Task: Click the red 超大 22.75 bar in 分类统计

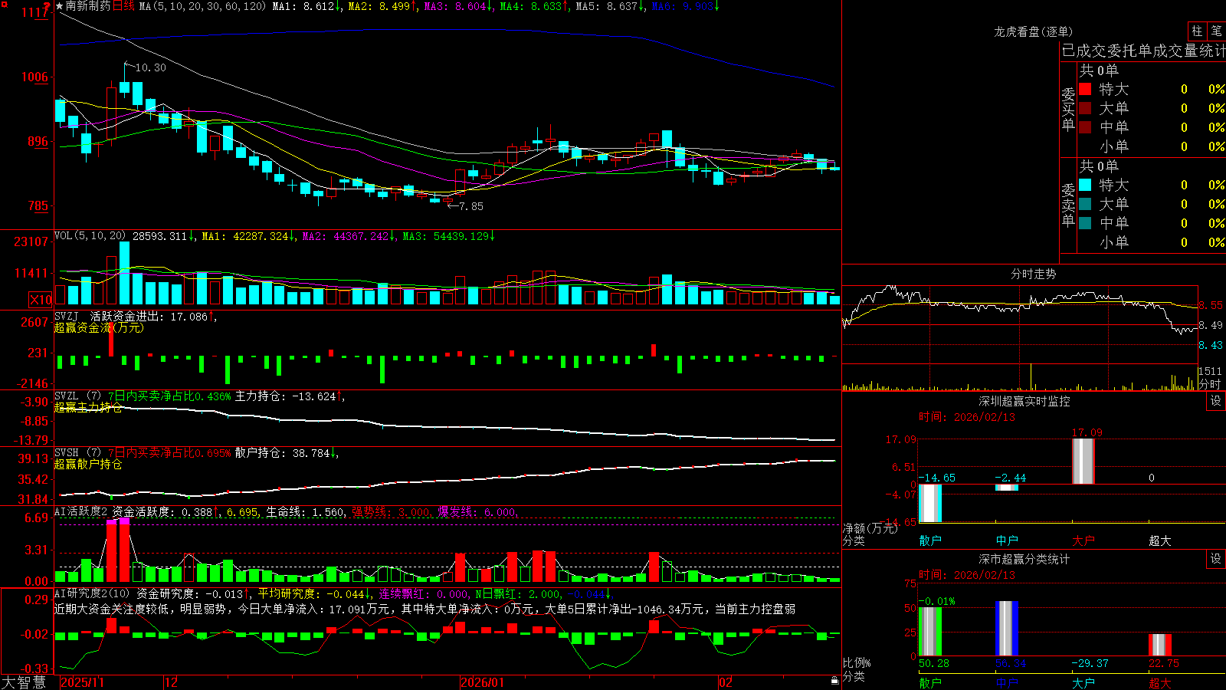Action: pos(1160,645)
